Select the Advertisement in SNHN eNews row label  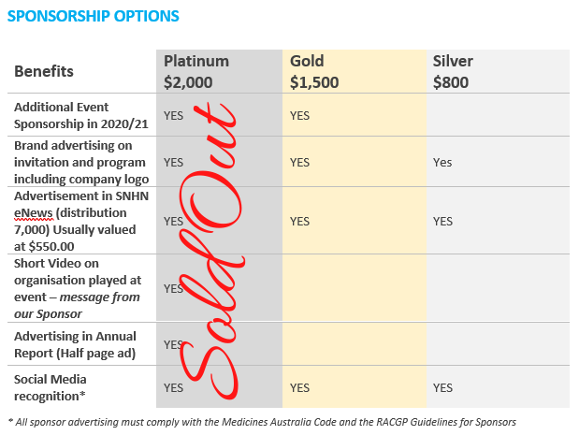(x=75, y=221)
